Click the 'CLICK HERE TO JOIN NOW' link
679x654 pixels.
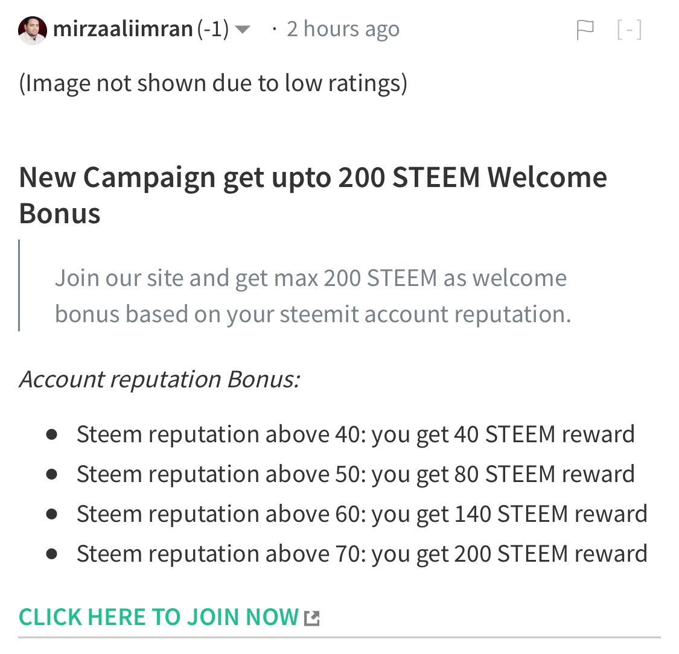pyautogui.click(x=159, y=617)
